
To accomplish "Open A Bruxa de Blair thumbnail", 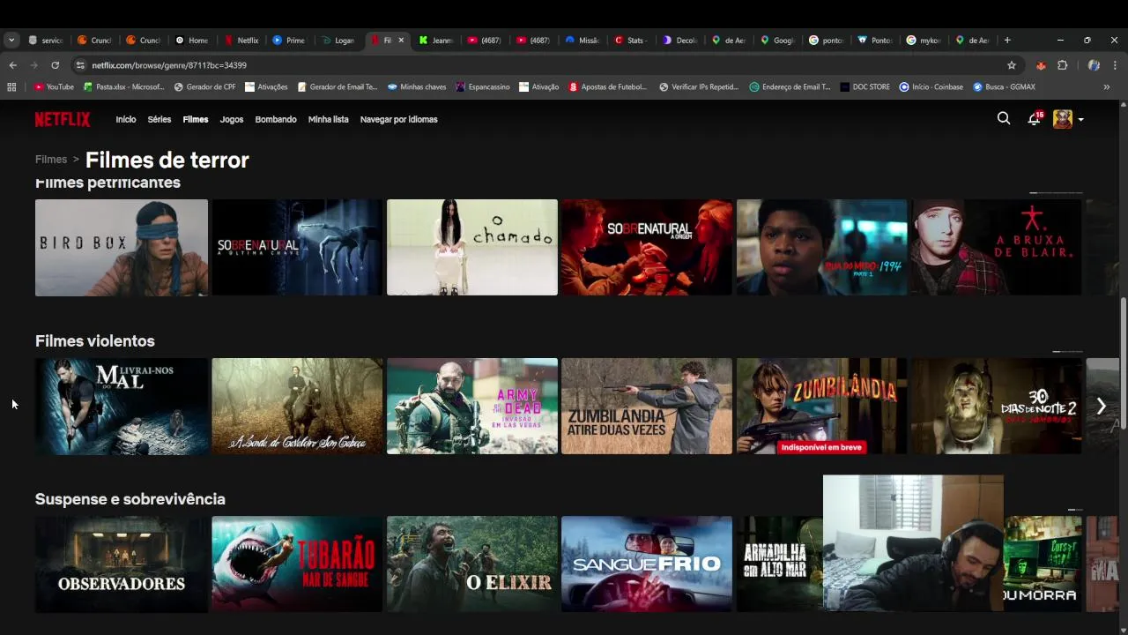I will click(x=997, y=247).
